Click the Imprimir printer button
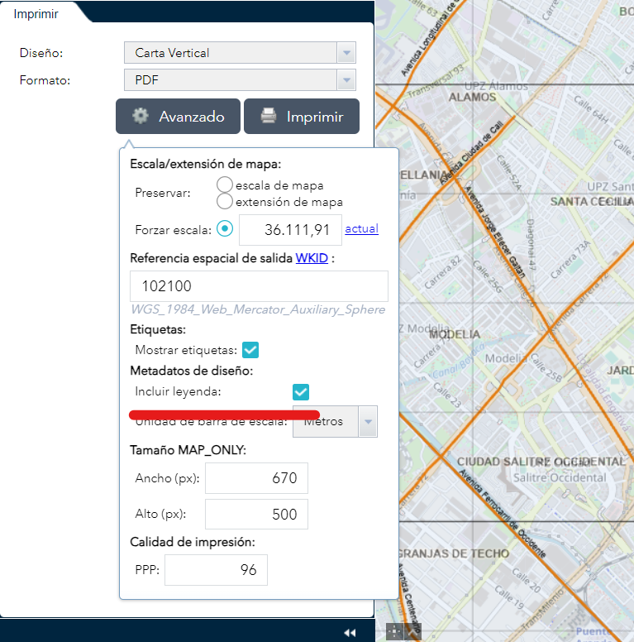Viewport: 634px width, 642px height. click(302, 117)
